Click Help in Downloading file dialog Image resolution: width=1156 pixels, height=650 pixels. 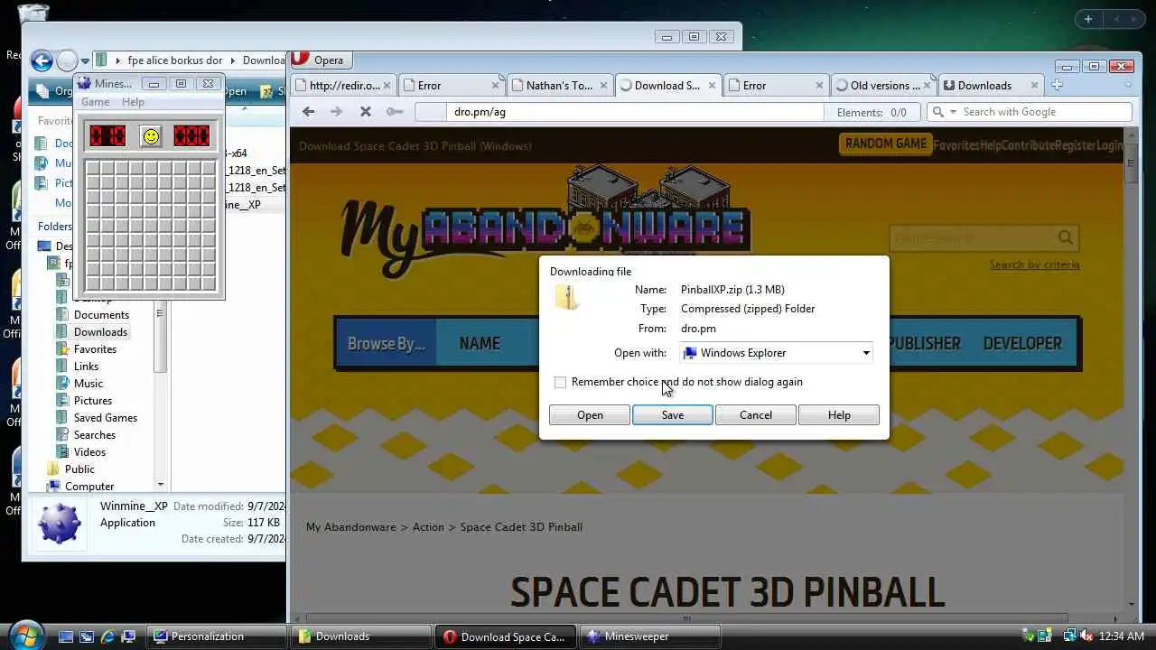[x=839, y=415]
